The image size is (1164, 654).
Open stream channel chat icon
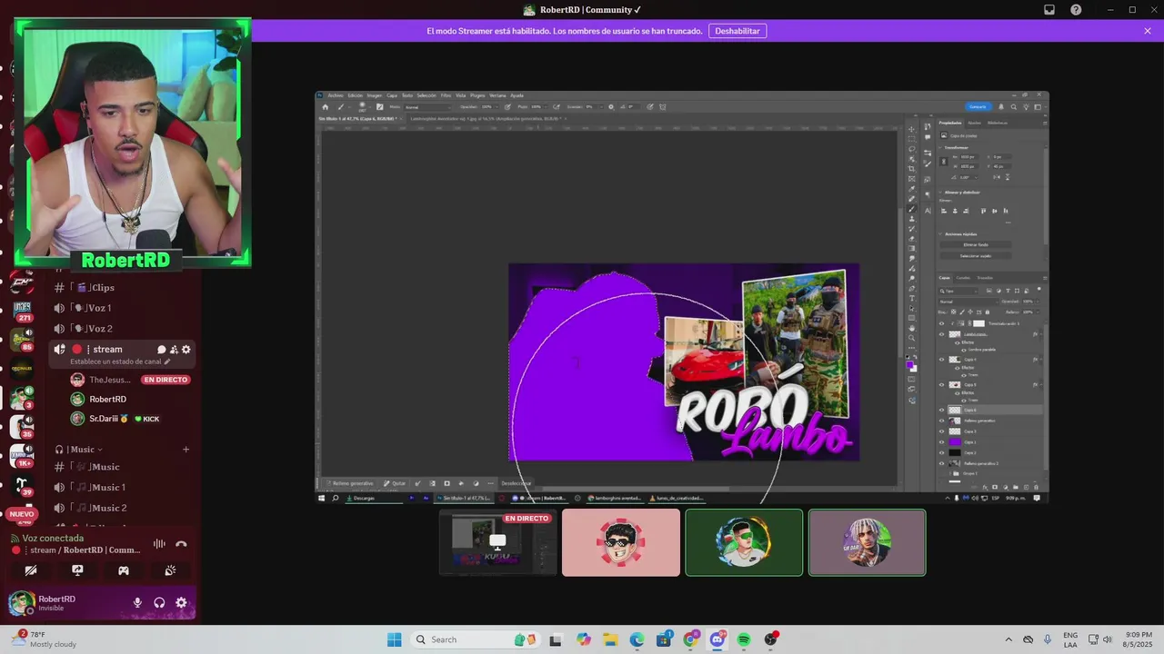click(161, 350)
